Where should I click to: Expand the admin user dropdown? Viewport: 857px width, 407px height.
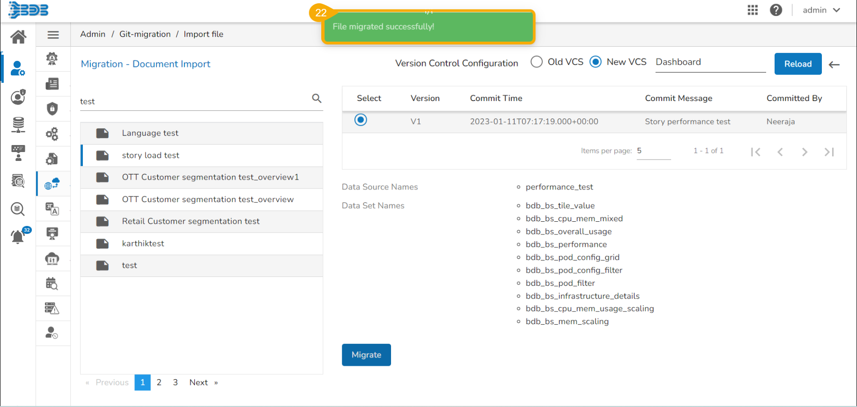[821, 10]
